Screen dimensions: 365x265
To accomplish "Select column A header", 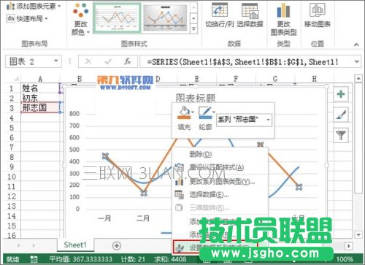I will point(40,79).
